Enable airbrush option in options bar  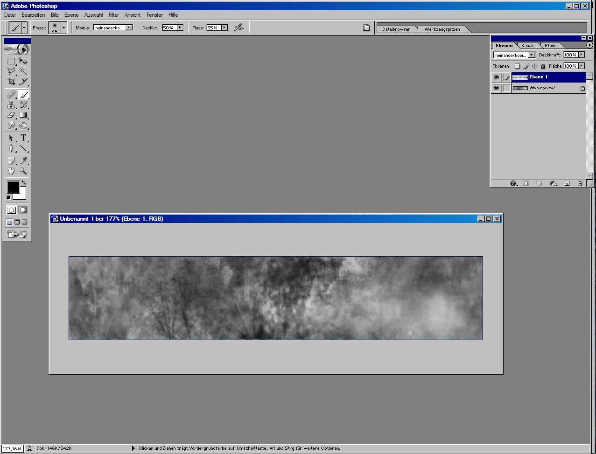pos(238,28)
